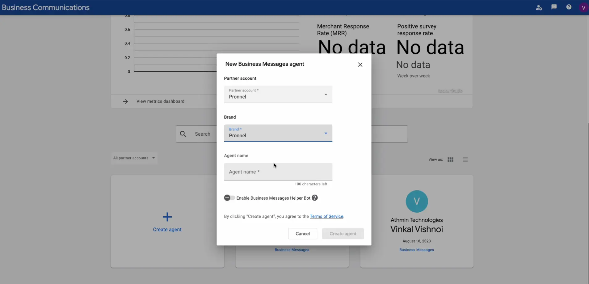Open the Vinkal Vishnoi agent avatar
The width and height of the screenshot is (589, 284).
point(417,201)
